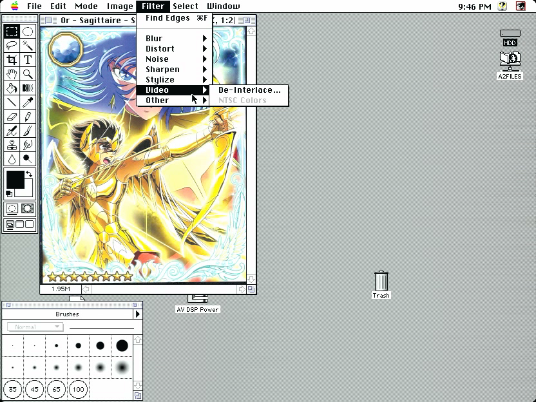Select the Brushes palette tab

click(x=67, y=314)
